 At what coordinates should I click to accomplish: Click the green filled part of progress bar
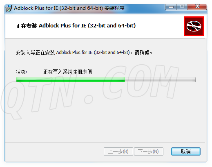pos(71,80)
